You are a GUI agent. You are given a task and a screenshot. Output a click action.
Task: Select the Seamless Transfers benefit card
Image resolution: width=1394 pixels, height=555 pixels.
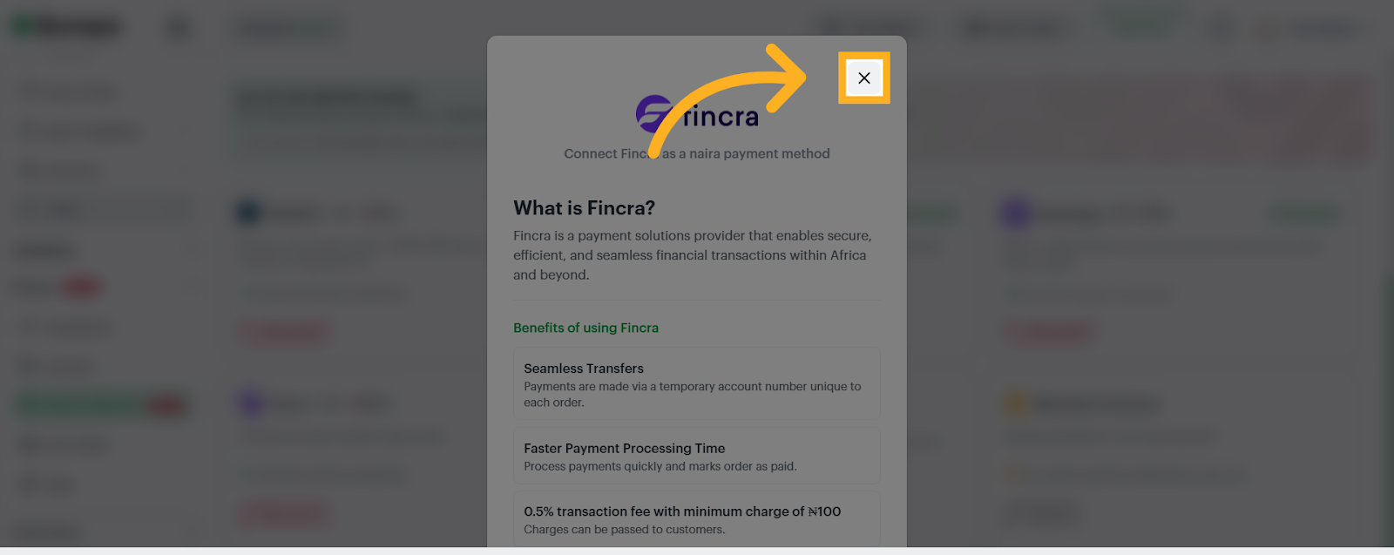[696, 383]
